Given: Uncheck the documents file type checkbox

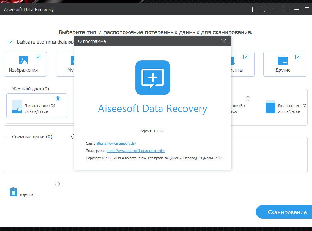Looking at the screenshot, I should [246, 57].
